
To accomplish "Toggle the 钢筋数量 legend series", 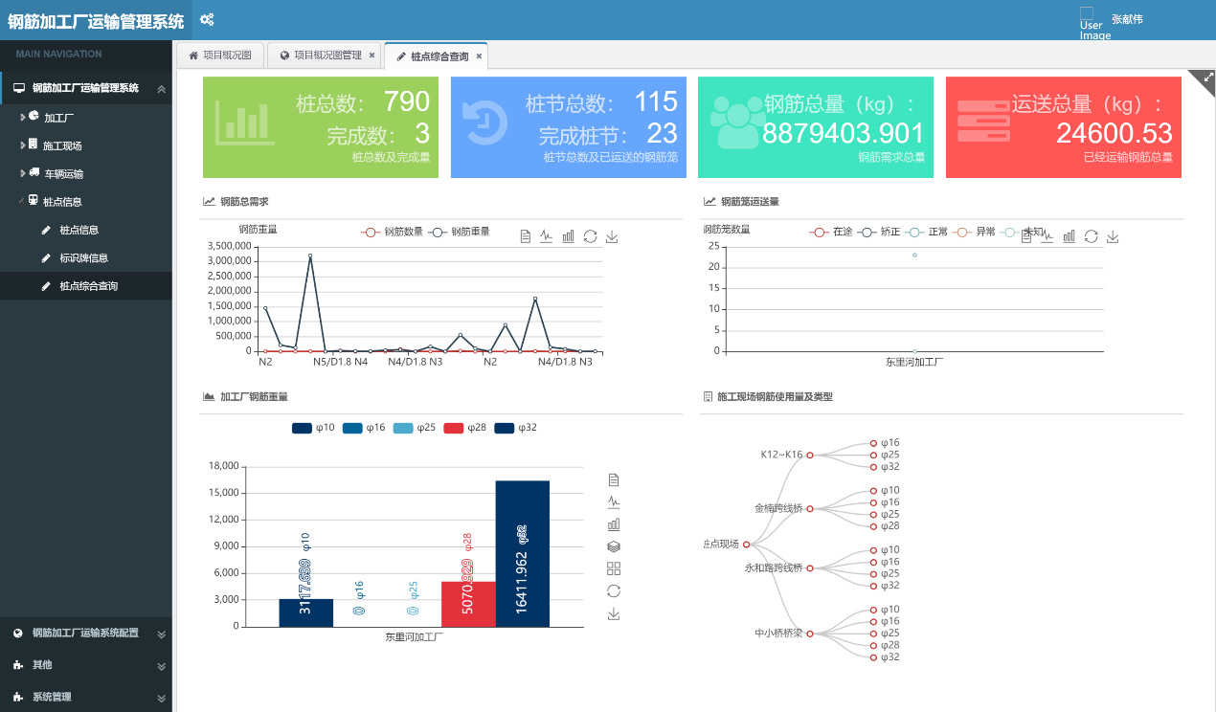I will (392, 232).
